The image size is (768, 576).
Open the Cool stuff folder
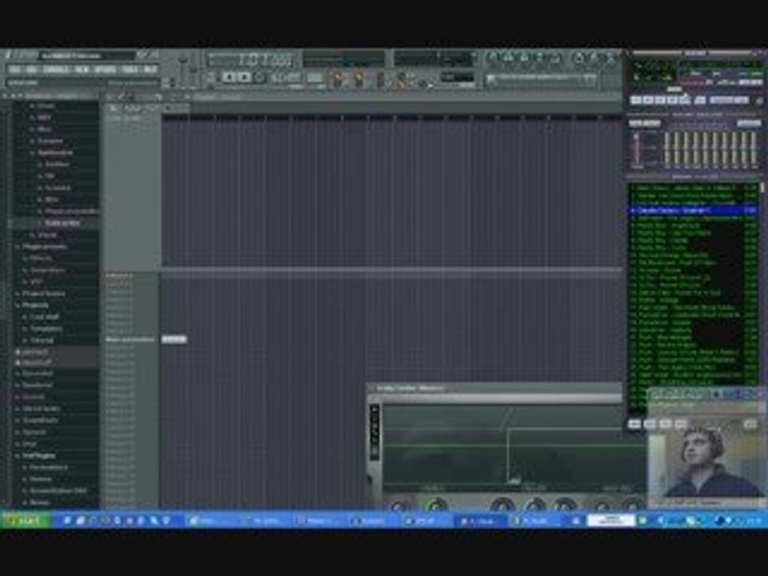[44, 317]
